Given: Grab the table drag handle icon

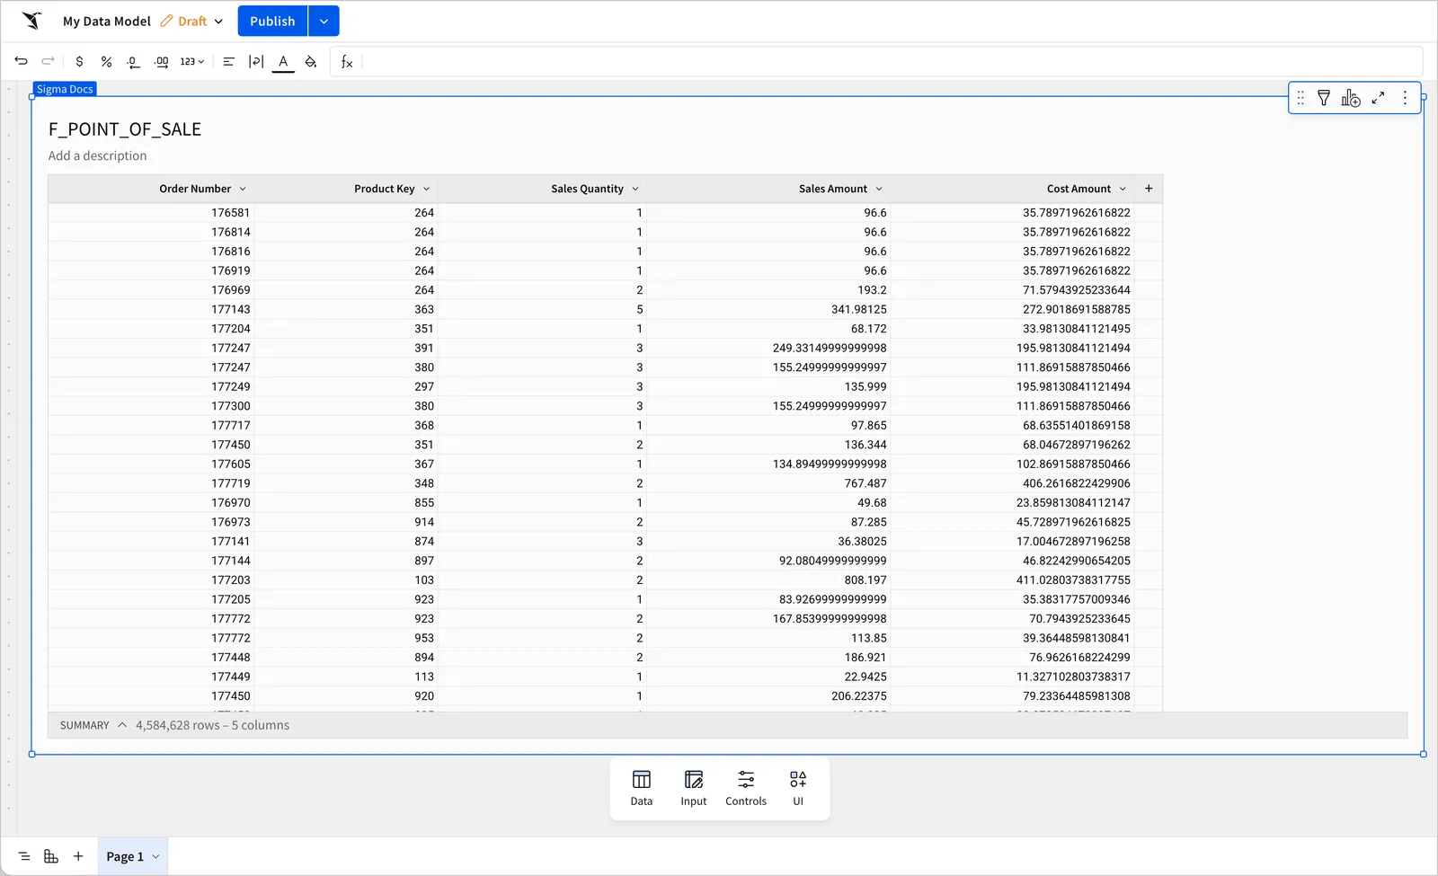Looking at the screenshot, I should pos(1300,98).
